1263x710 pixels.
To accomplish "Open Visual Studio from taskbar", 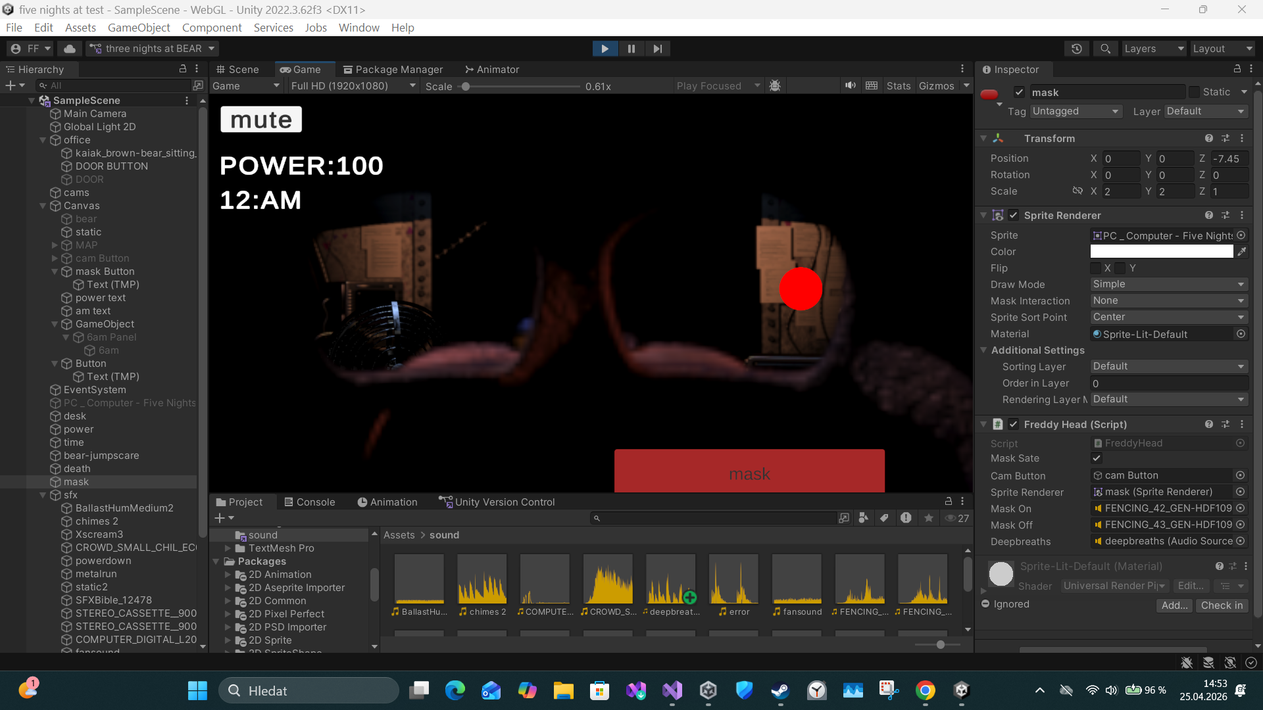I will 672,690.
